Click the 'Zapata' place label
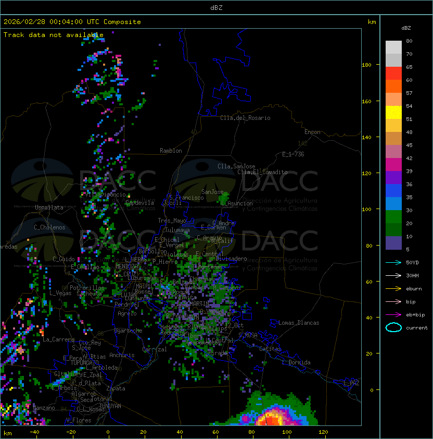 (x=116, y=388)
